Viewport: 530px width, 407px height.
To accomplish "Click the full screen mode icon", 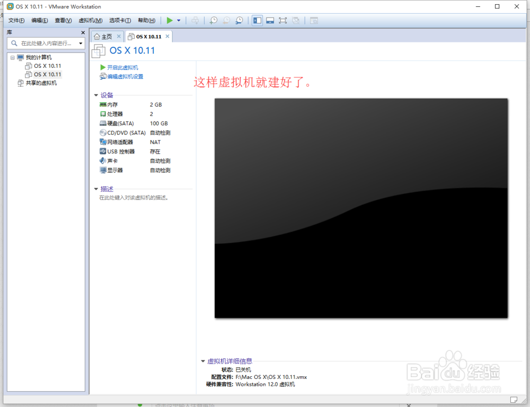I will point(283,20).
